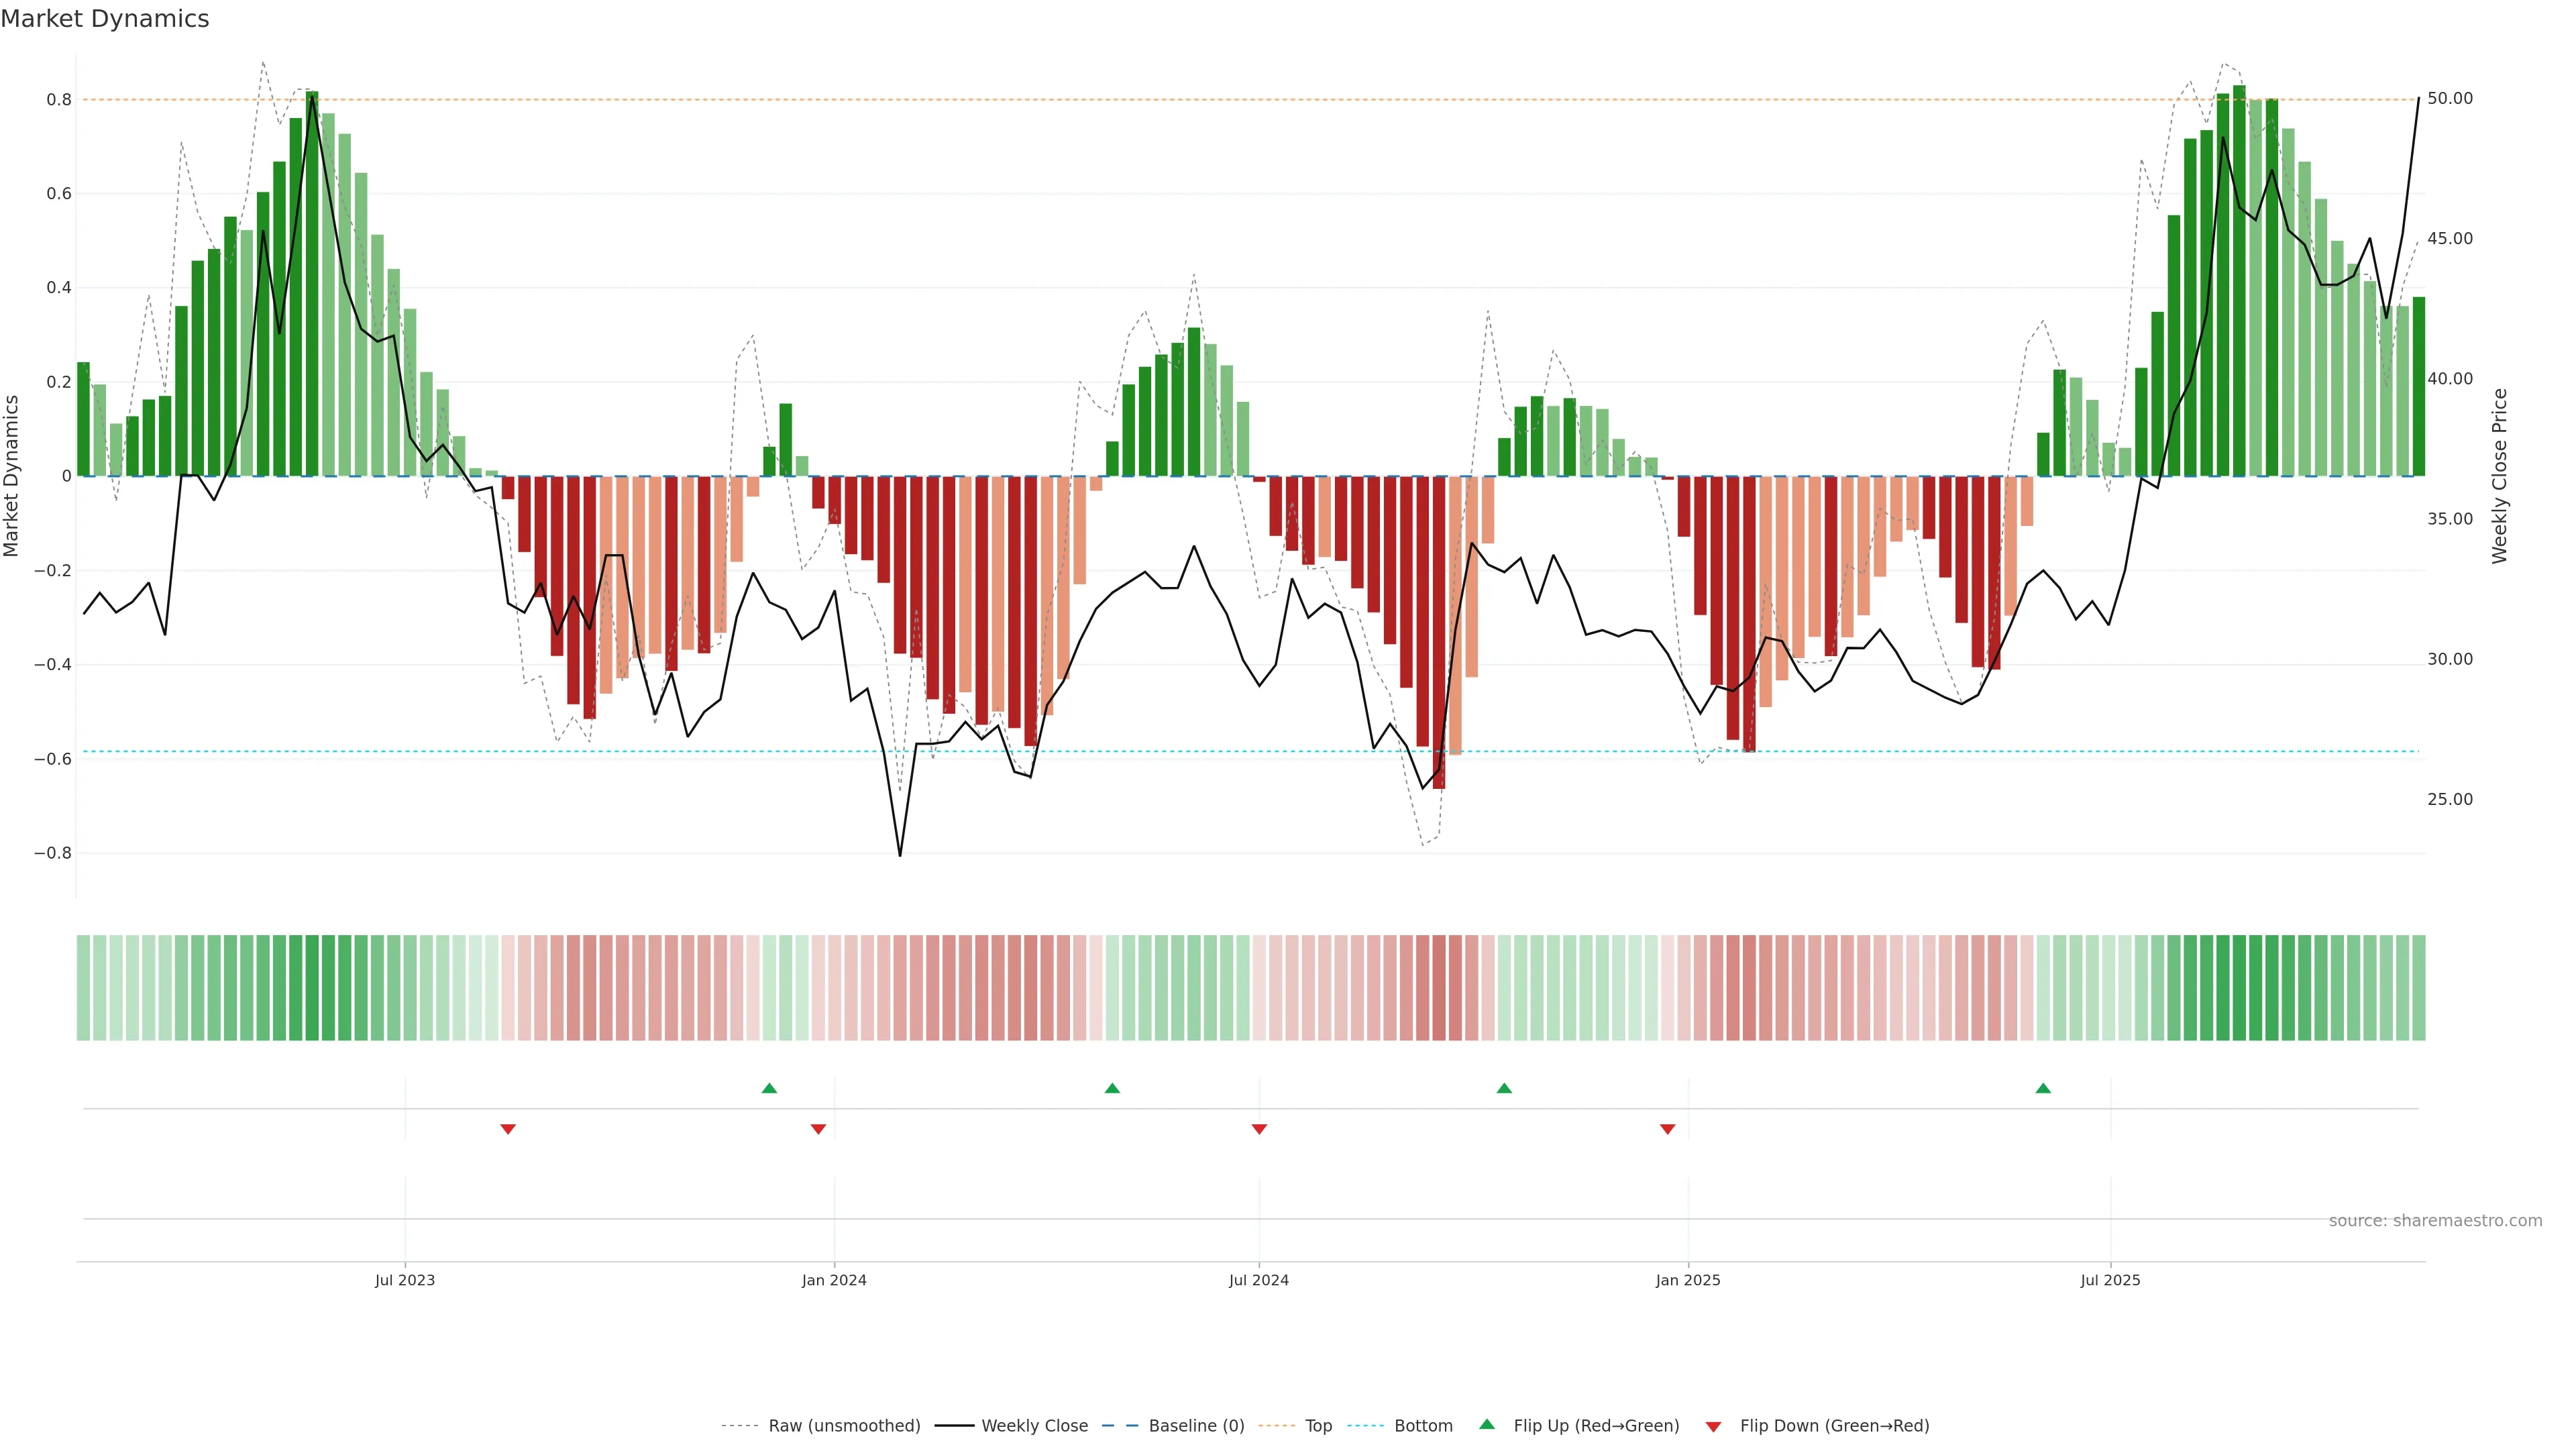Click the first red flip-down triangle after Jul 2023

pyautogui.click(x=508, y=1129)
